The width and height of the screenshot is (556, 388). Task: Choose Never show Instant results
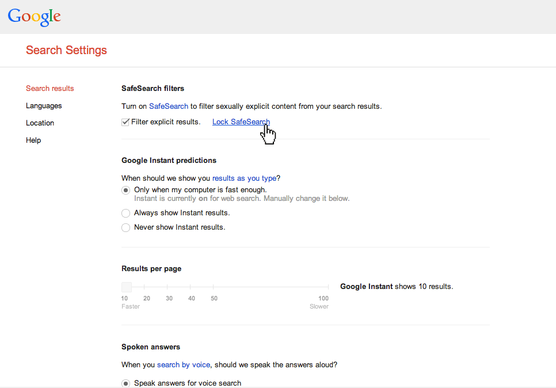coord(125,227)
